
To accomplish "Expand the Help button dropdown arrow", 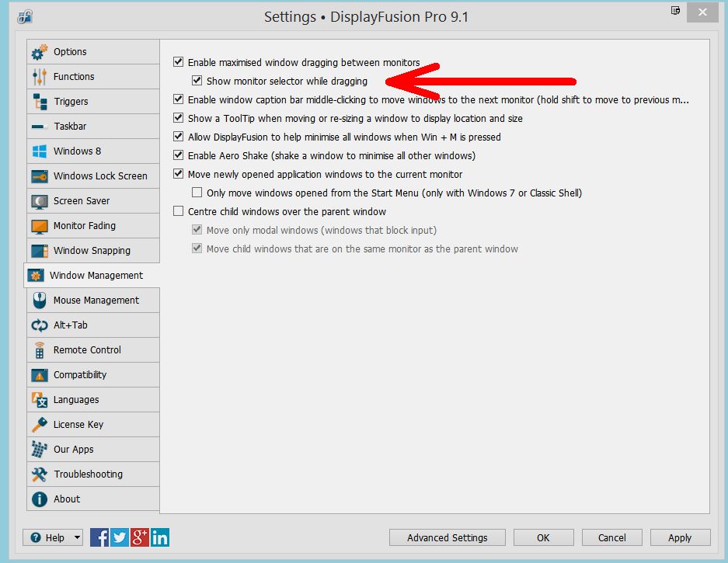I will click(76, 537).
